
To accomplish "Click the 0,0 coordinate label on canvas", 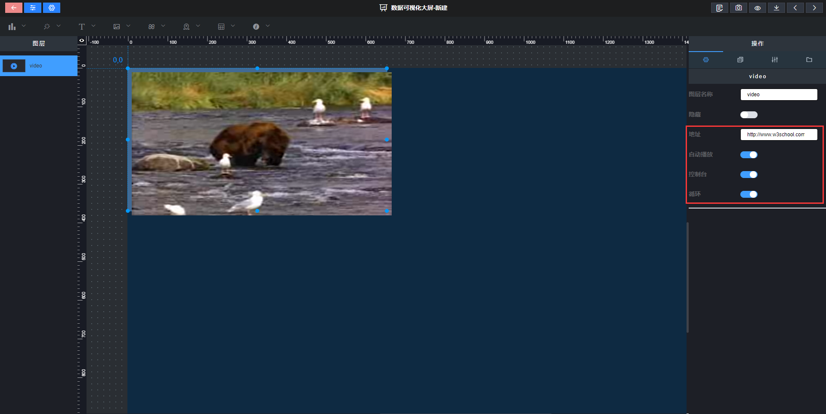I will pos(118,60).
